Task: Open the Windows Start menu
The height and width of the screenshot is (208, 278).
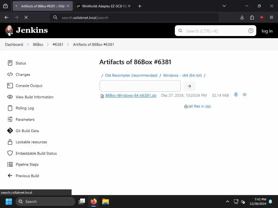Action: coord(9,201)
